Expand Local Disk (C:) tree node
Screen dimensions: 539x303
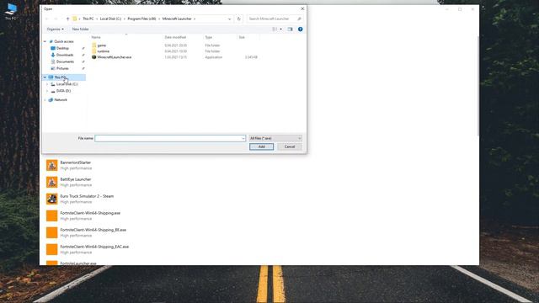tap(47, 84)
